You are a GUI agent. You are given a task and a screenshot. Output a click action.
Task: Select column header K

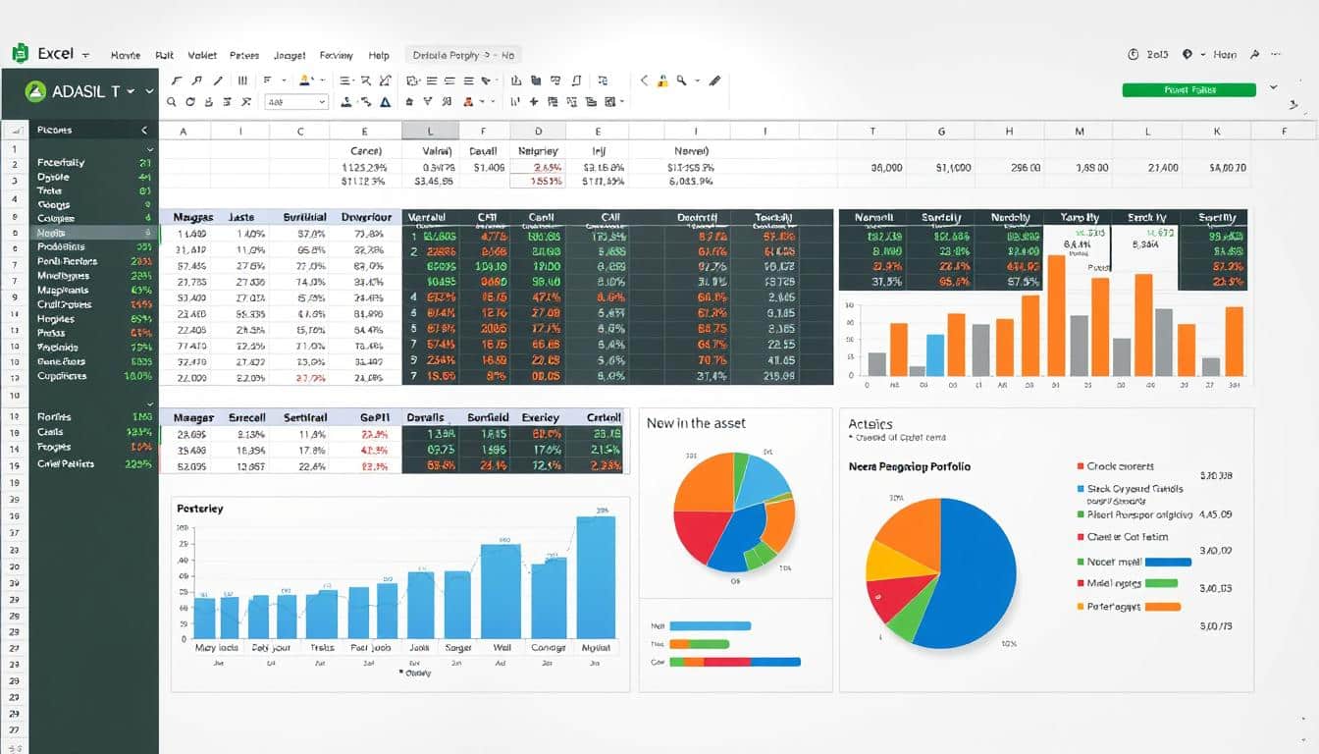tap(1217, 131)
